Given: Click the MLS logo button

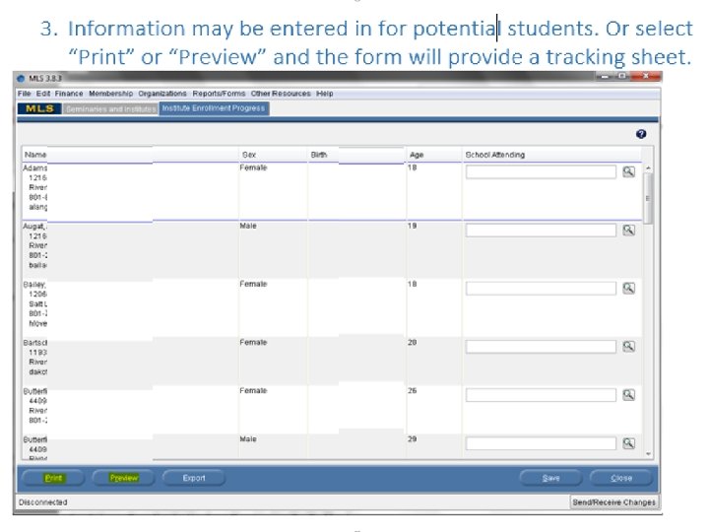Looking at the screenshot, I should pos(39,108).
